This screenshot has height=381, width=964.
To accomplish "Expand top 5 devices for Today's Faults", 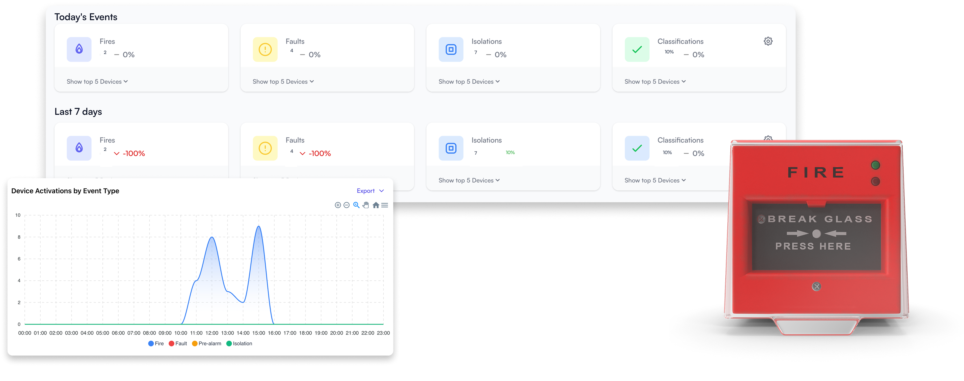I will tap(283, 82).
